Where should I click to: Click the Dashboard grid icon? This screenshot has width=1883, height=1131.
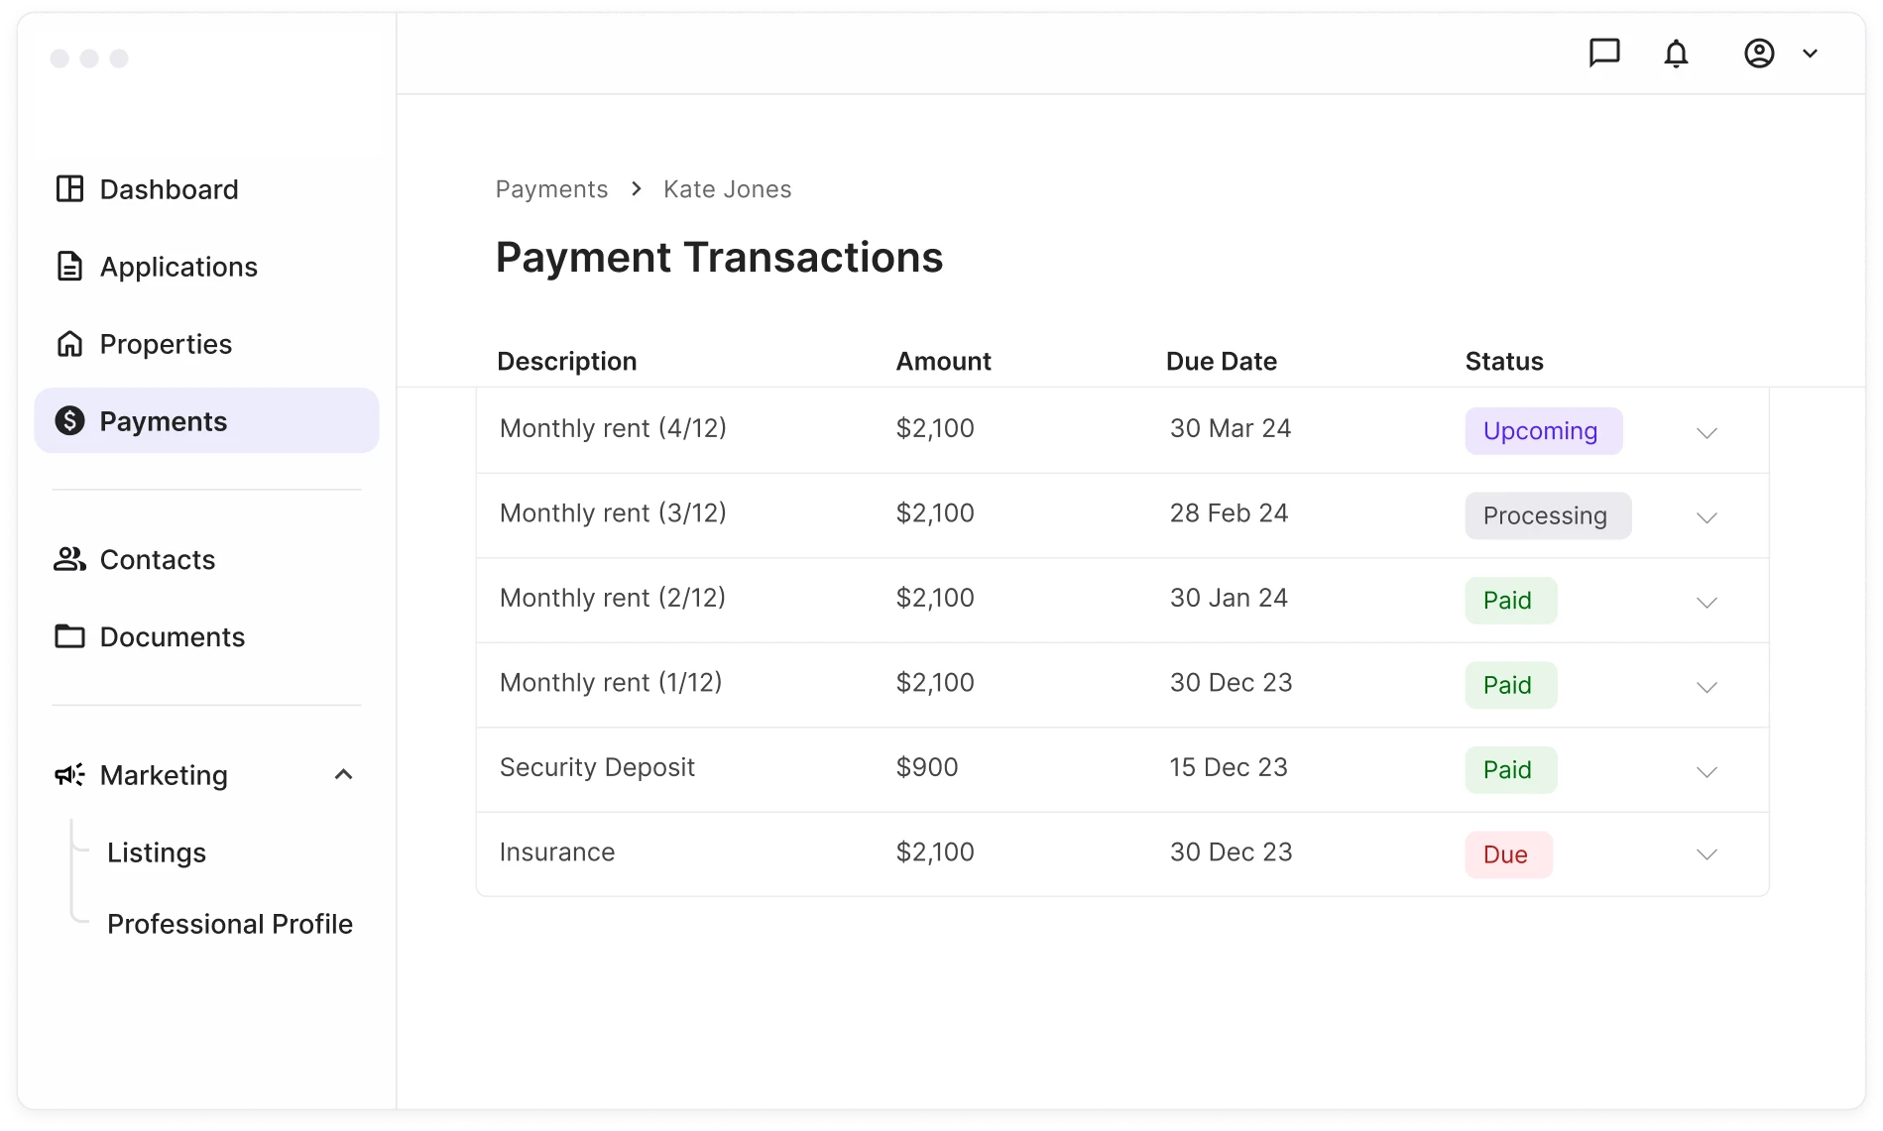pyautogui.click(x=68, y=188)
